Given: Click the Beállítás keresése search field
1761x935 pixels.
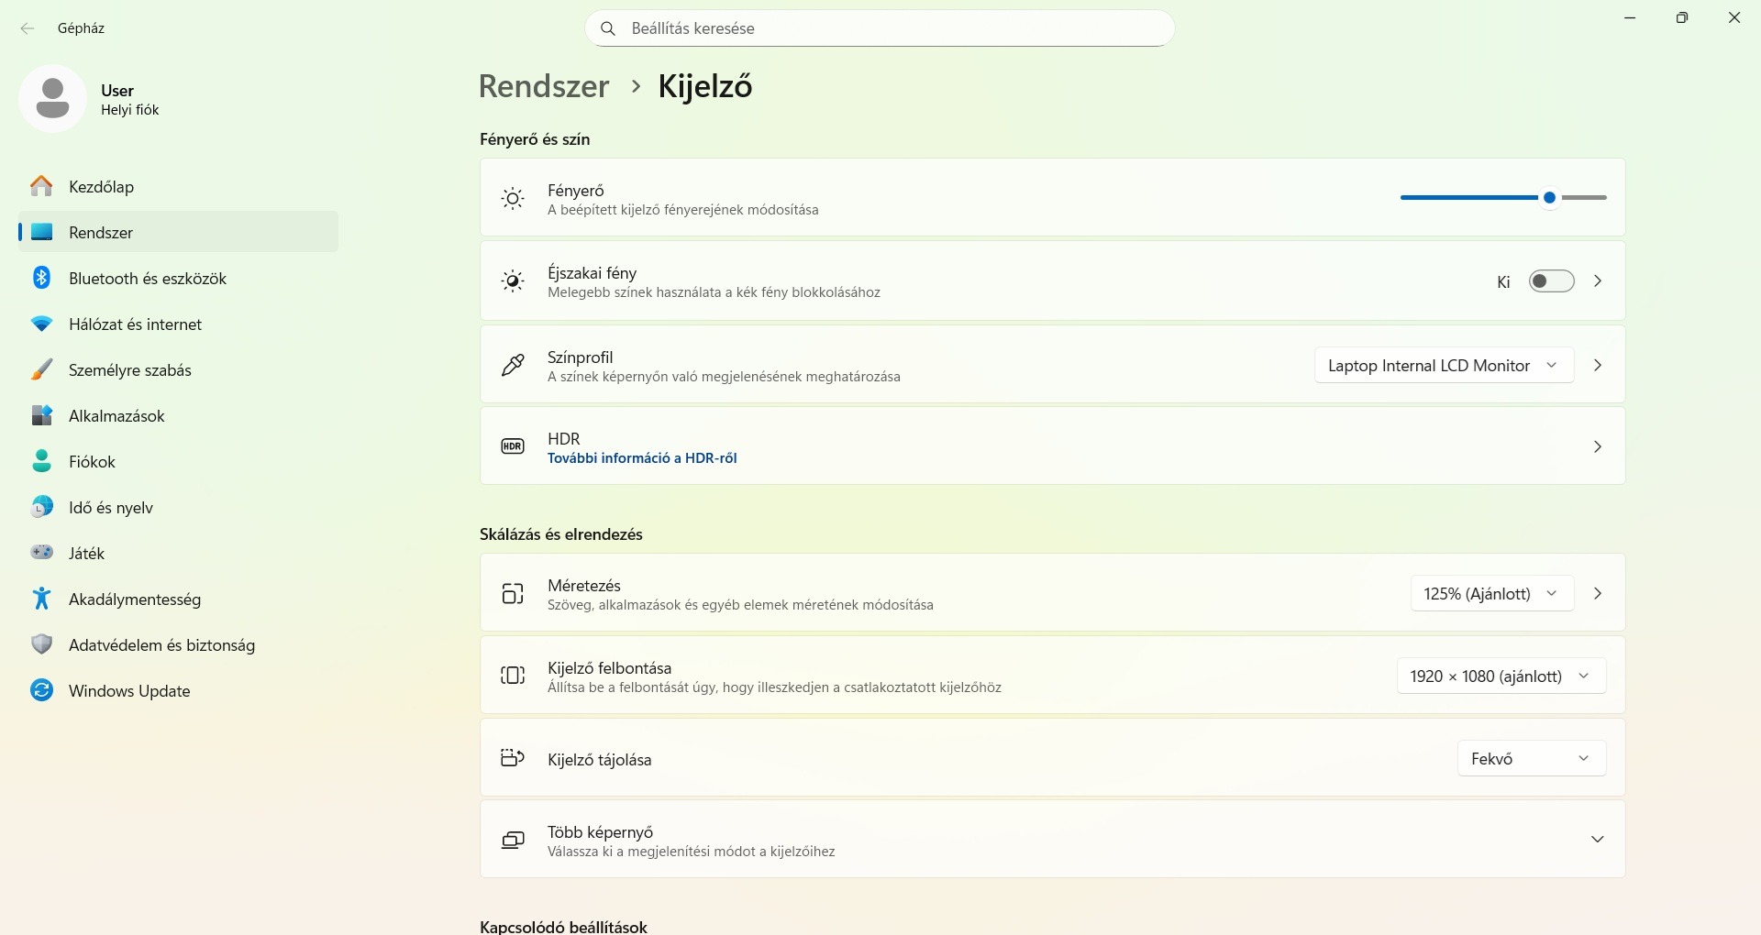Looking at the screenshot, I should click(x=880, y=28).
